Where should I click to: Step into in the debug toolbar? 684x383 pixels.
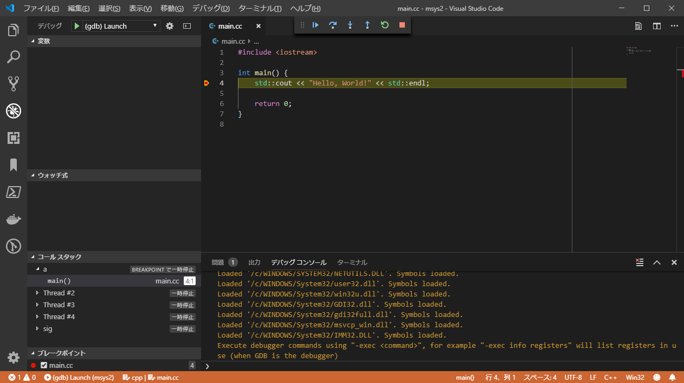pos(350,25)
